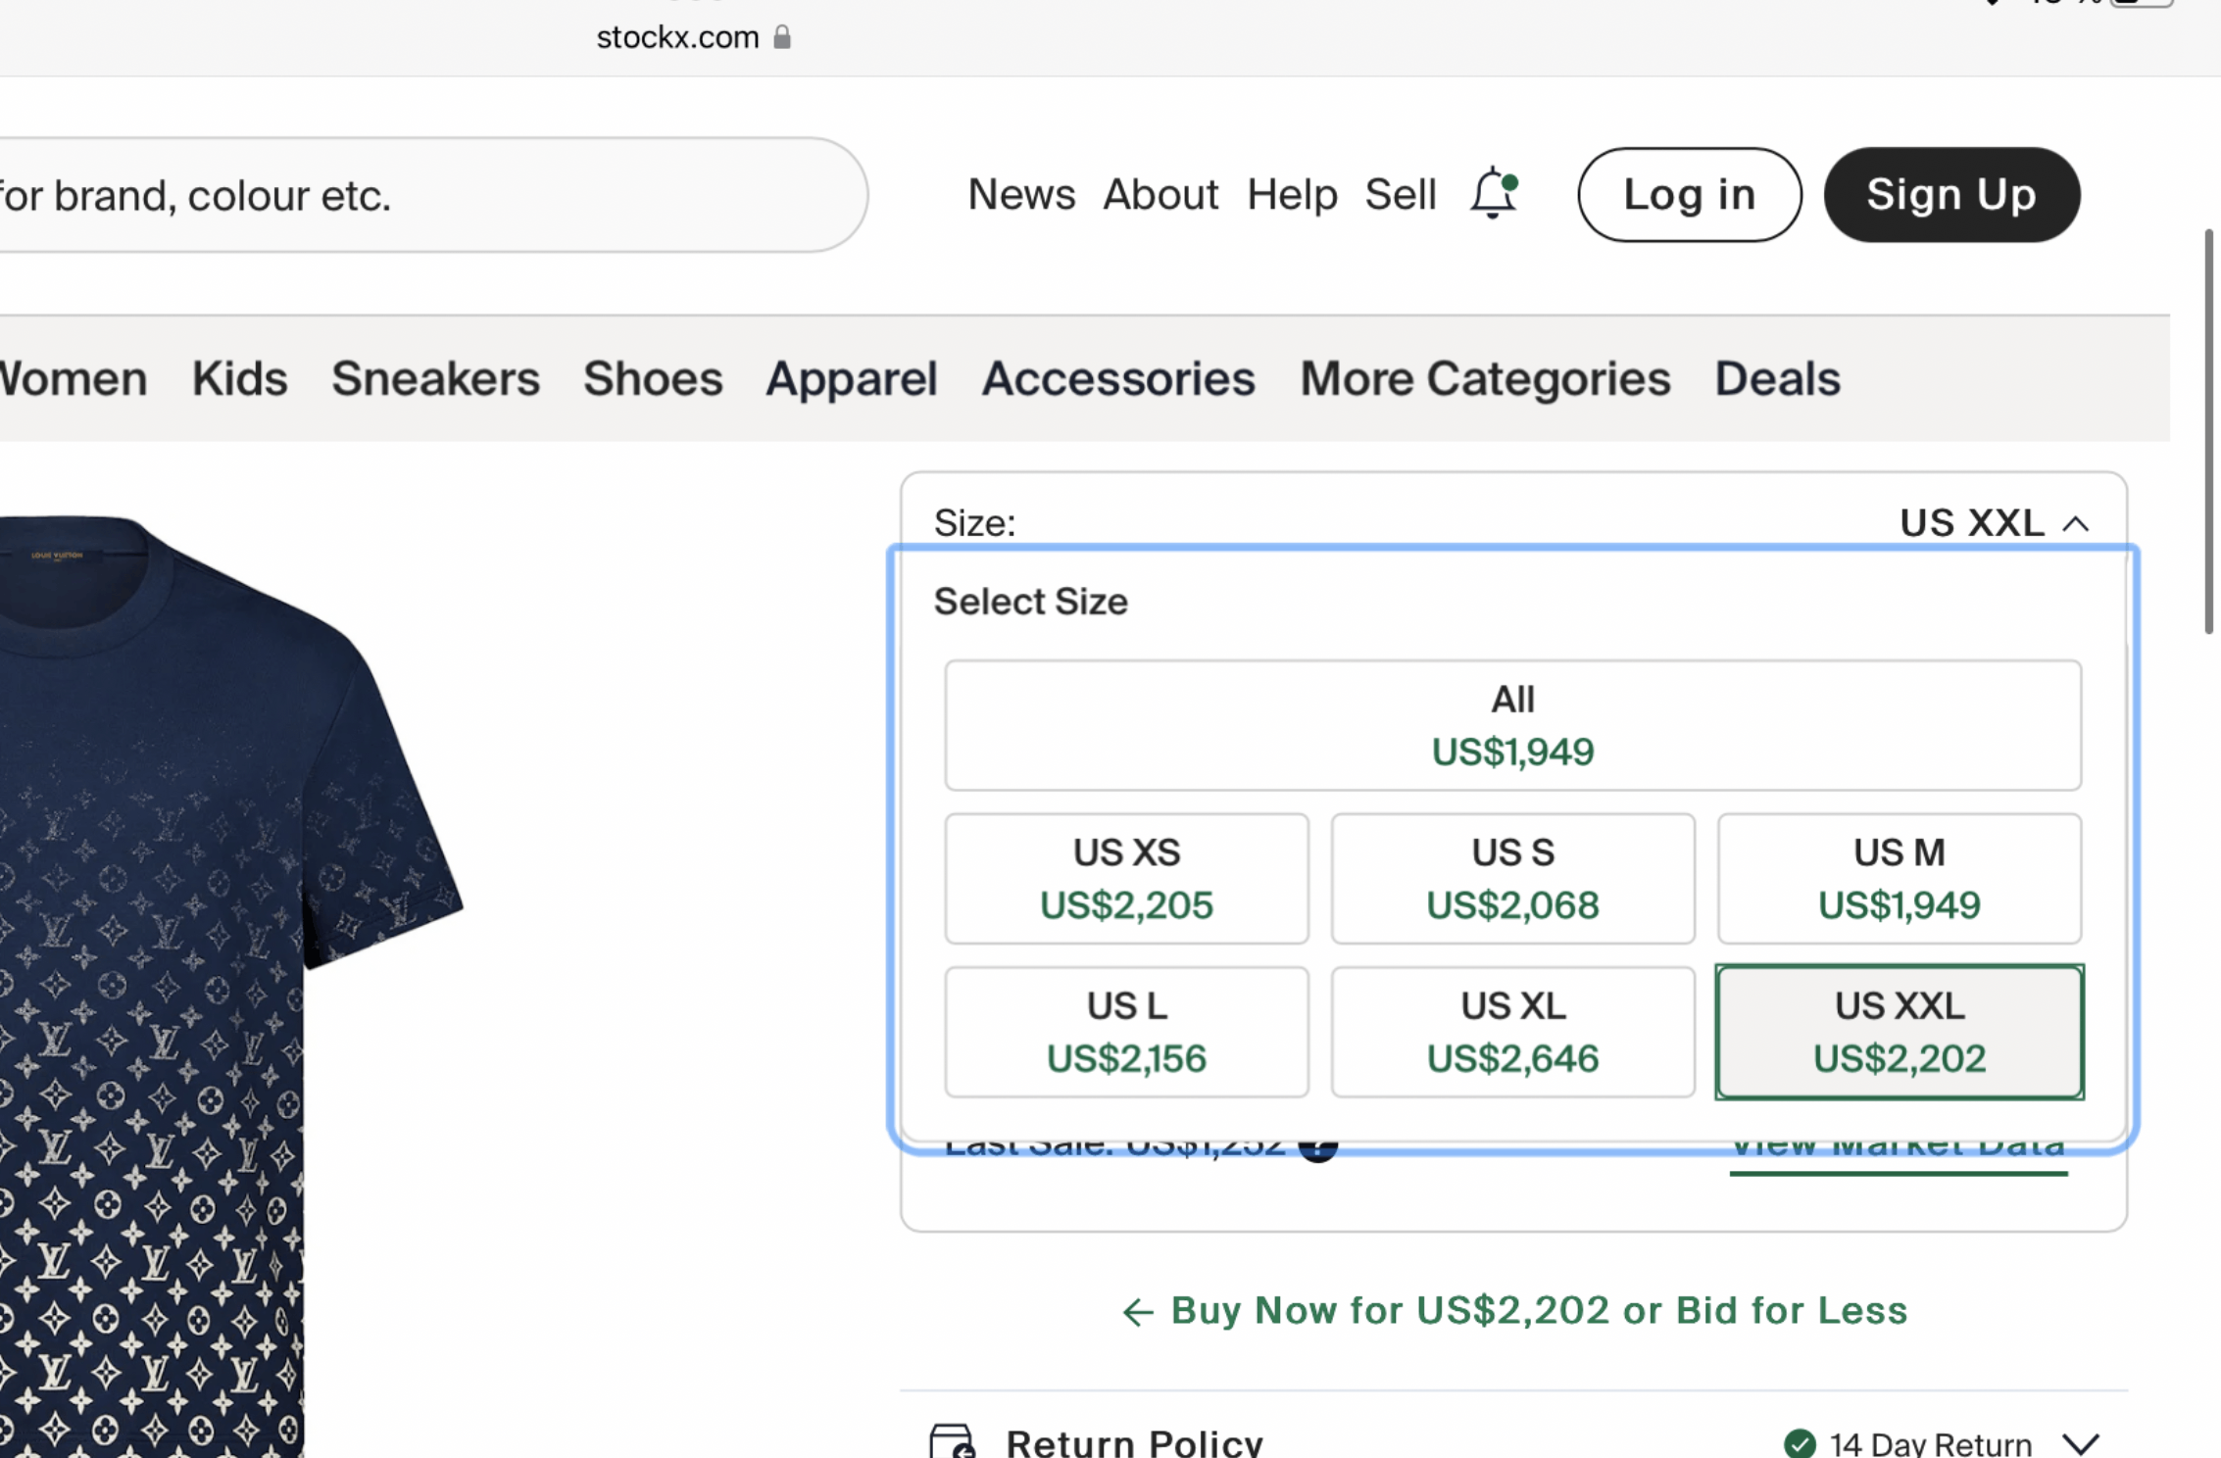Click the lock icon next to stockx.com
Viewport: 2221px width, 1458px height.
(781, 37)
